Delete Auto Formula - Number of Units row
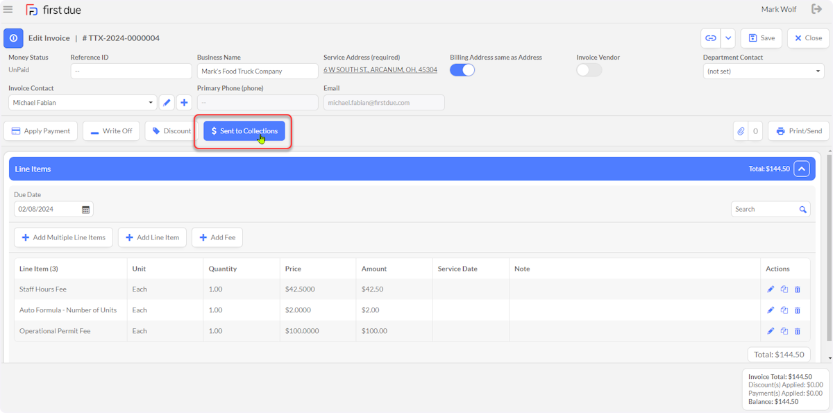Viewport: 833px width, 413px height. pos(797,310)
